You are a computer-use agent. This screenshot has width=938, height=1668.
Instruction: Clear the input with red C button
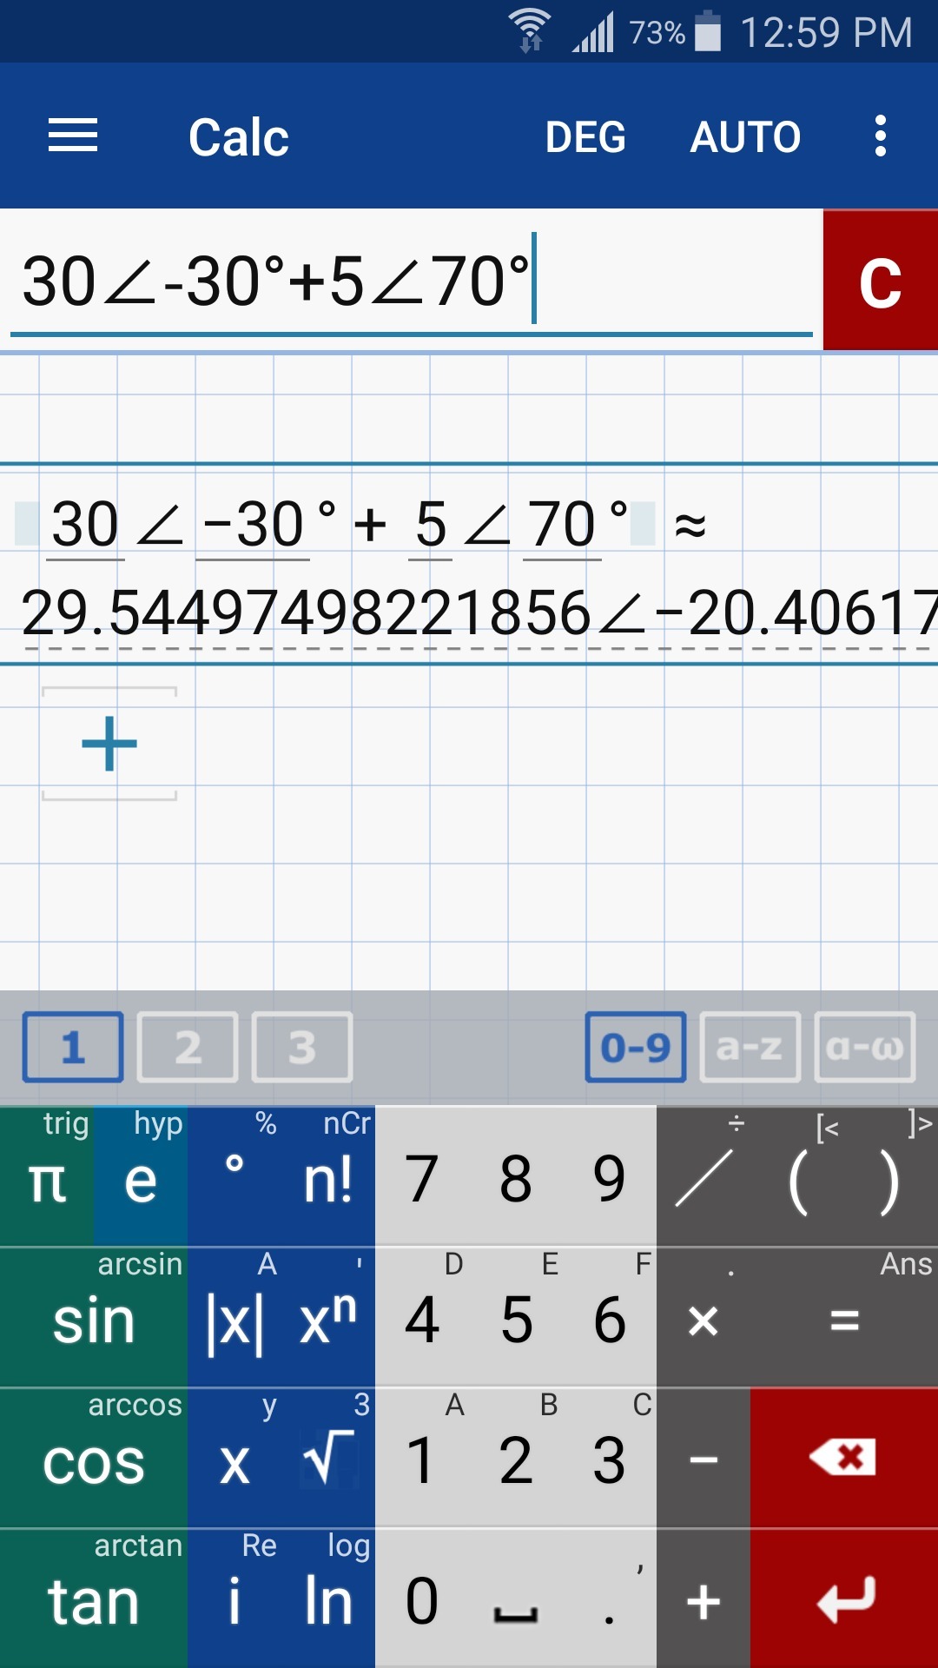(x=880, y=281)
